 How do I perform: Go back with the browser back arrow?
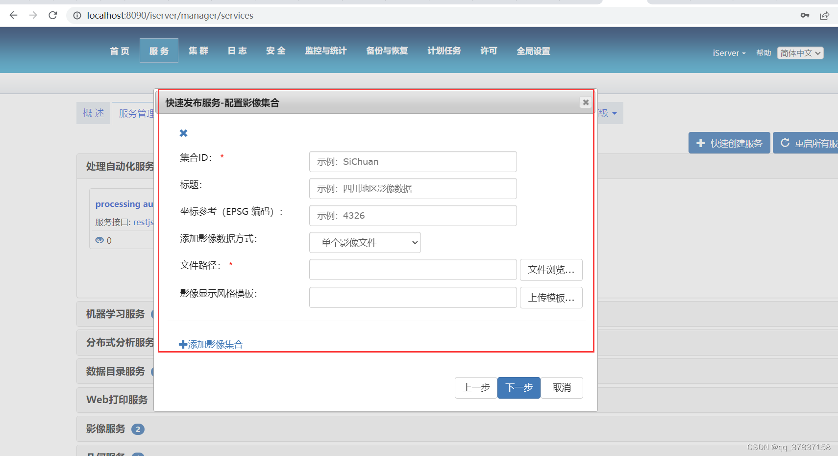(x=13, y=15)
